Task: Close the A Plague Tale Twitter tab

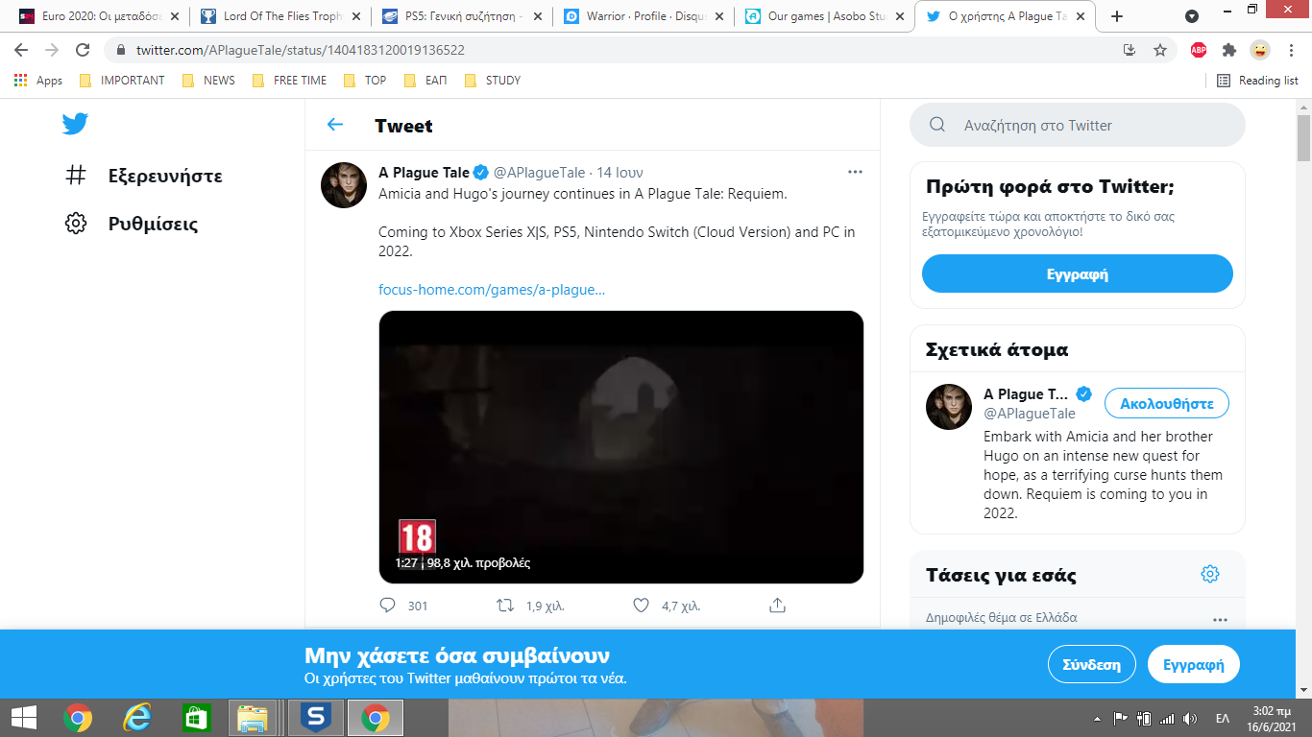Action: point(1081,16)
